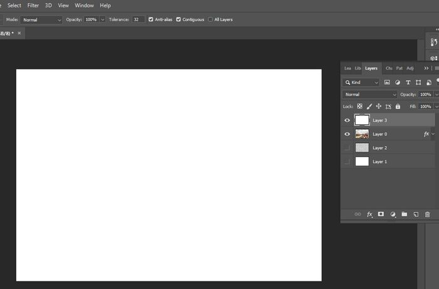Click the options bar Opacity value field
The height and width of the screenshot is (289, 439).
(x=92, y=19)
